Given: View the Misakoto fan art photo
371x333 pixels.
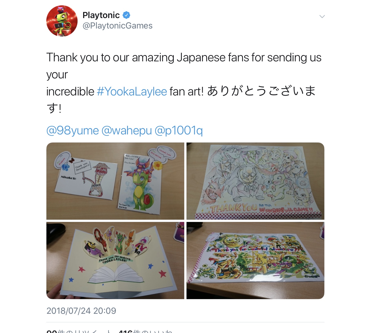Looking at the screenshot, I should 115,181.
